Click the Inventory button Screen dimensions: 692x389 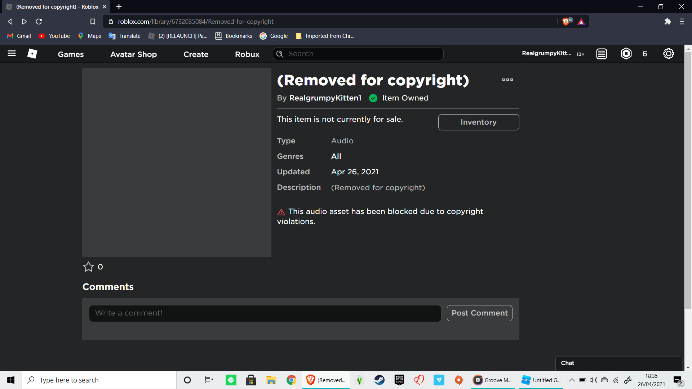coord(478,122)
